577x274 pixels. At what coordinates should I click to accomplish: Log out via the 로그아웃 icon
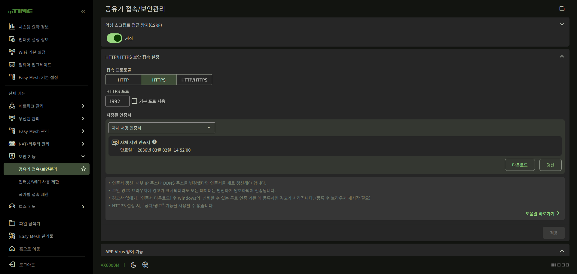tap(12, 264)
